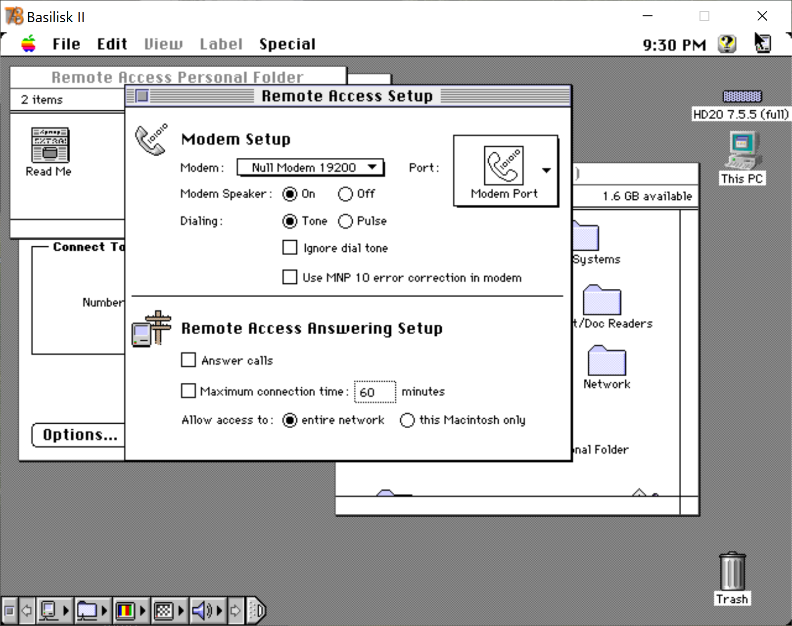Select the Network folder icon
This screenshot has width=792, height=626.
607,360
